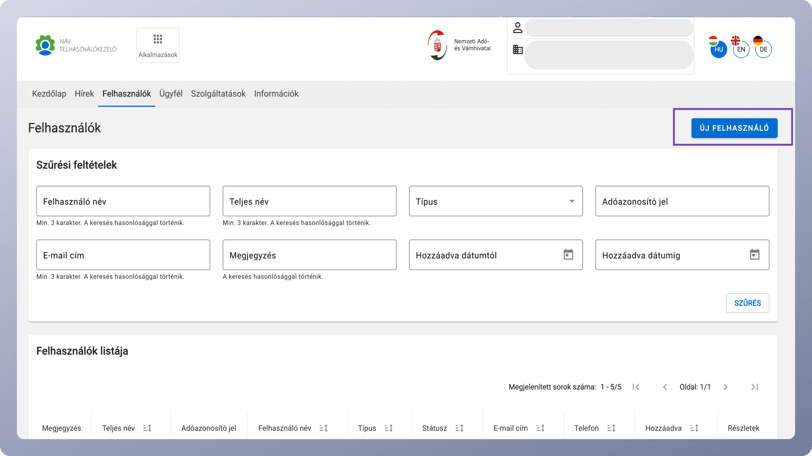The image size is (812, 456).
Task: Focus the Megjegyzés filter field
Action: click(309, 255)
